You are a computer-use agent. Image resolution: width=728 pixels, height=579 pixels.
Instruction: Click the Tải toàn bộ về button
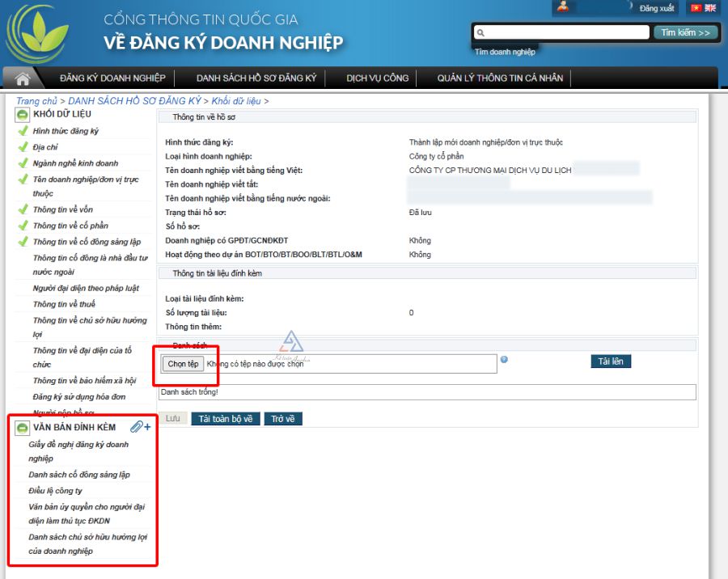(226, 419)
